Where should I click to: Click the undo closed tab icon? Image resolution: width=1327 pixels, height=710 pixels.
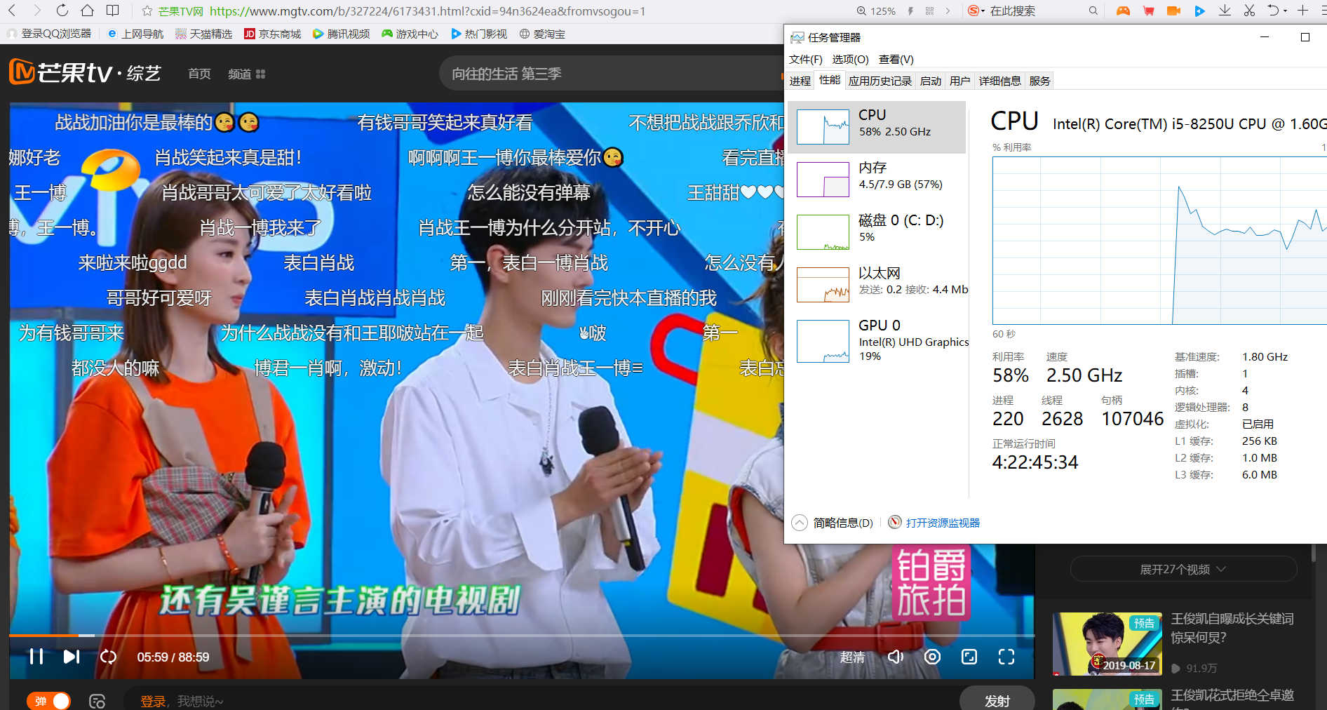pos(1273,11)
